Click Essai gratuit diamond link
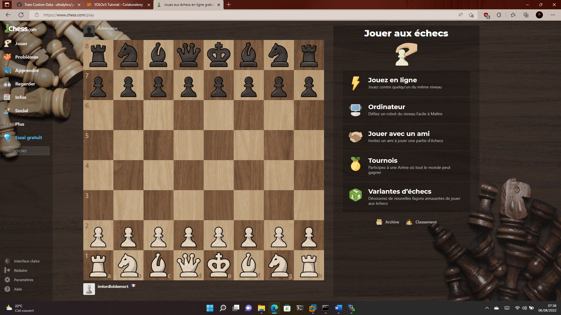Image resolution: width=561 pixels, height=315 pixels. coord(28,137)
